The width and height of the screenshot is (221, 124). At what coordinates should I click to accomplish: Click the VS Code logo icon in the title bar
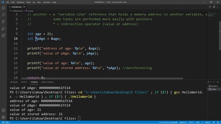click(x=2, y=2)
